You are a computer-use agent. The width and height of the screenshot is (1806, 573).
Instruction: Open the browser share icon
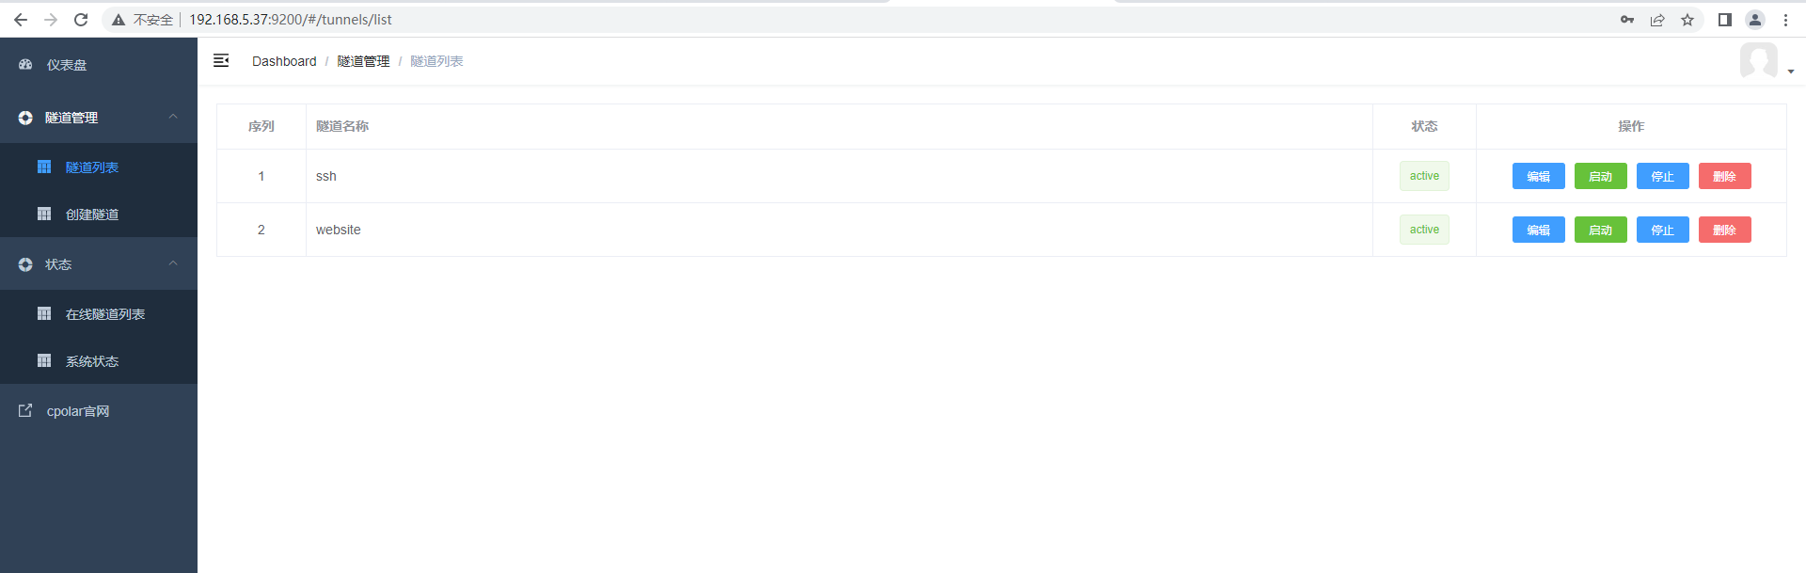[x=1657, y=20]
